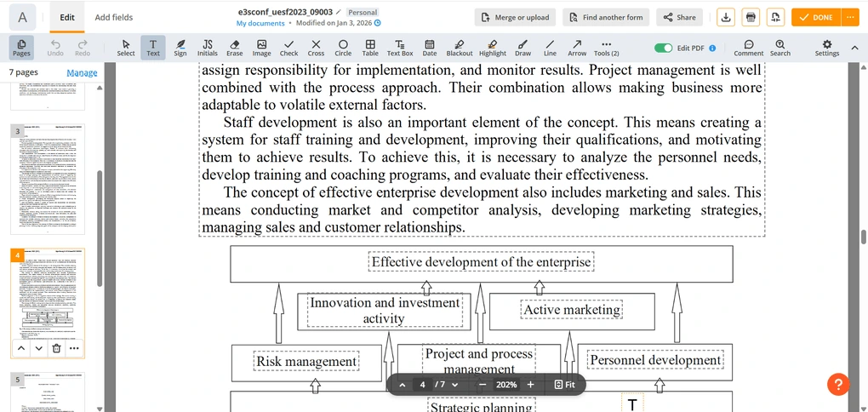
Task: Toggle the Edit PDF switch
Action: pyautogui.click(x=663, y=49)
